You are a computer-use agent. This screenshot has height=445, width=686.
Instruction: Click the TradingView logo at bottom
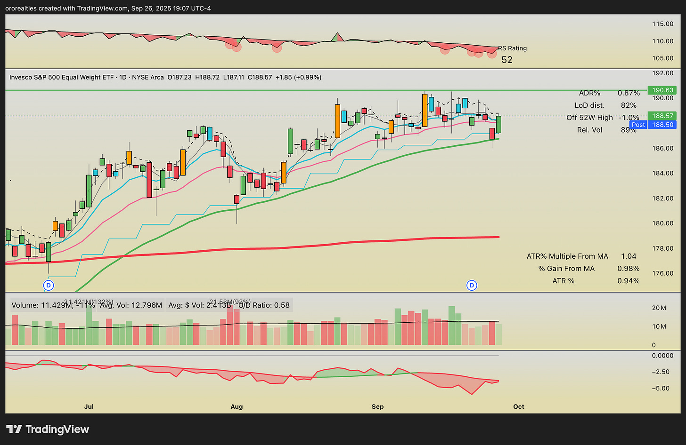(x=48, y=429)
